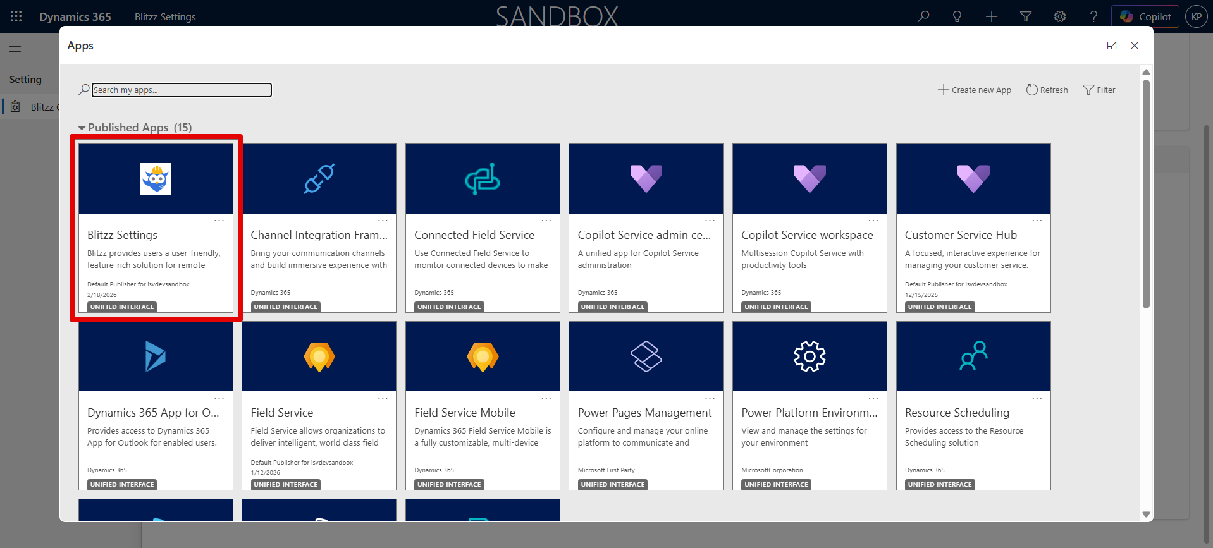Open the Dynamics 365 app launcher waffle
The image size is (1213, 548).
pos(16,16)
